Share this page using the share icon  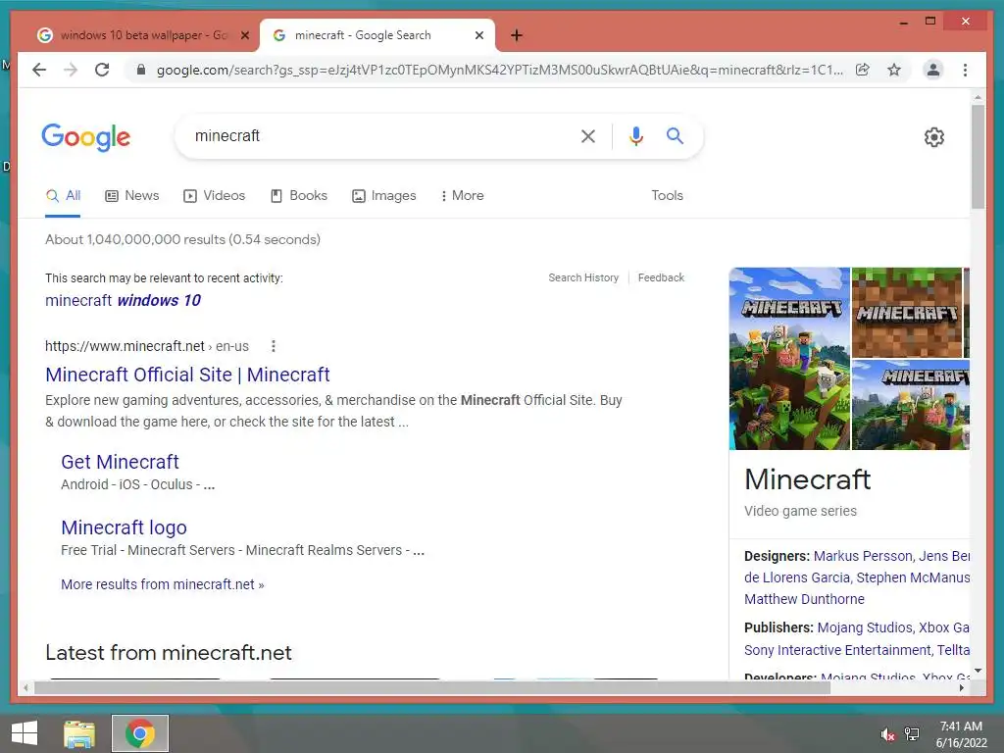pyautogui.click(x=863, y=70)
